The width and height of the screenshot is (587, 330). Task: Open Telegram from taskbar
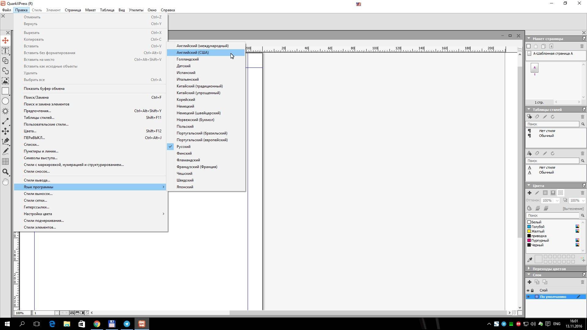[127, 324]
